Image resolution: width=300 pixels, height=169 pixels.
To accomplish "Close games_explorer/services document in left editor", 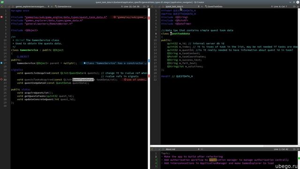I will (x=52, y=7).
